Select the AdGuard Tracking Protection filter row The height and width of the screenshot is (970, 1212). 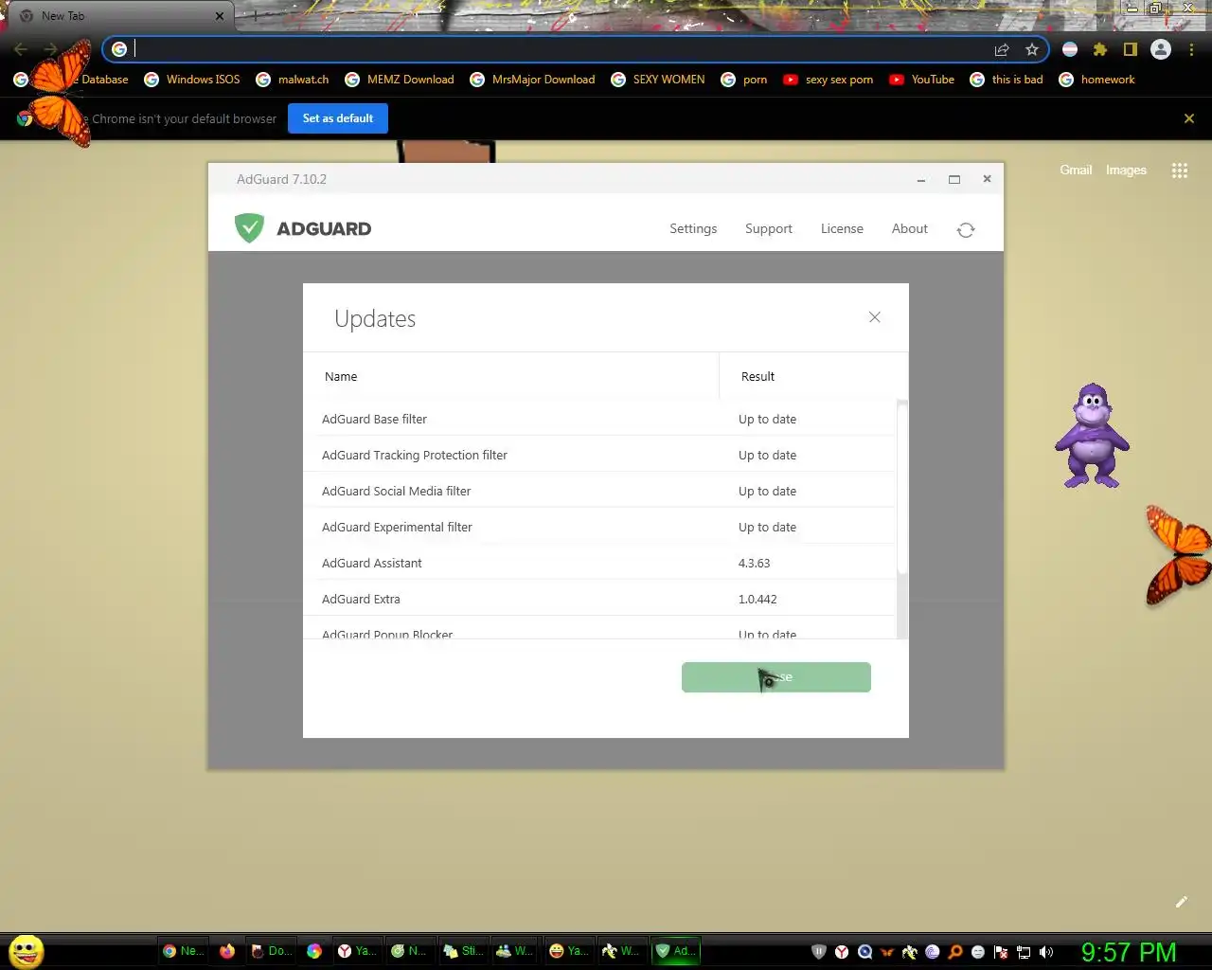(599, 455)
